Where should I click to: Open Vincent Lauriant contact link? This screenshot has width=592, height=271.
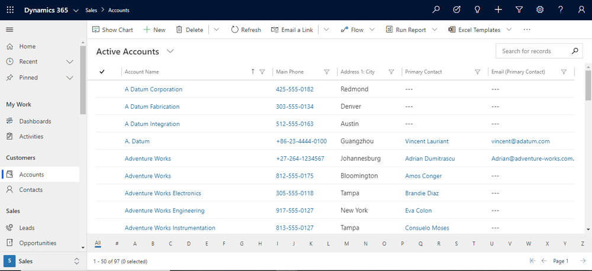427,141
